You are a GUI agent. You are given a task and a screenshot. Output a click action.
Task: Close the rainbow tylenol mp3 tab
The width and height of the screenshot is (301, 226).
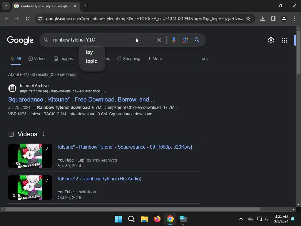(75, 6)
